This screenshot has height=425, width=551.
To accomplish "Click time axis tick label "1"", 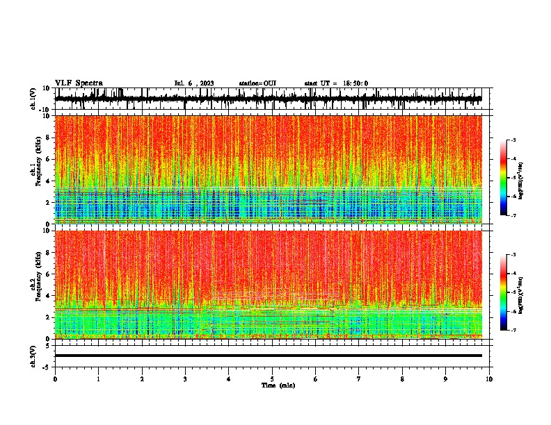I will 98,379.
